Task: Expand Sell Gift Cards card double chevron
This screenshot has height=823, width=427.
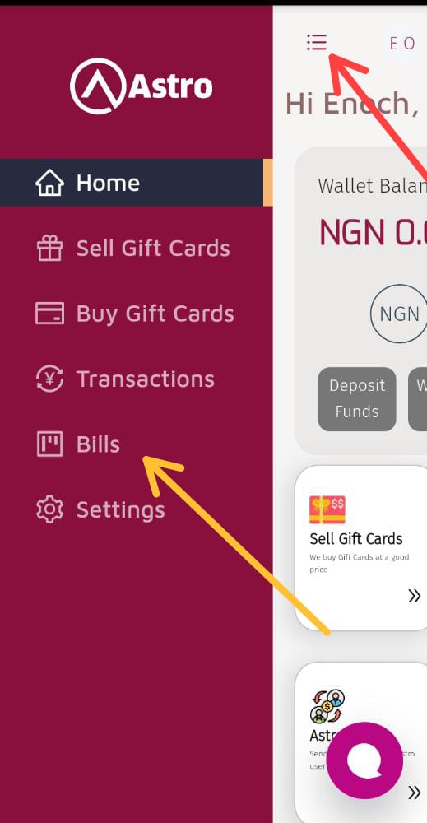Action: [x=415, y=596]
